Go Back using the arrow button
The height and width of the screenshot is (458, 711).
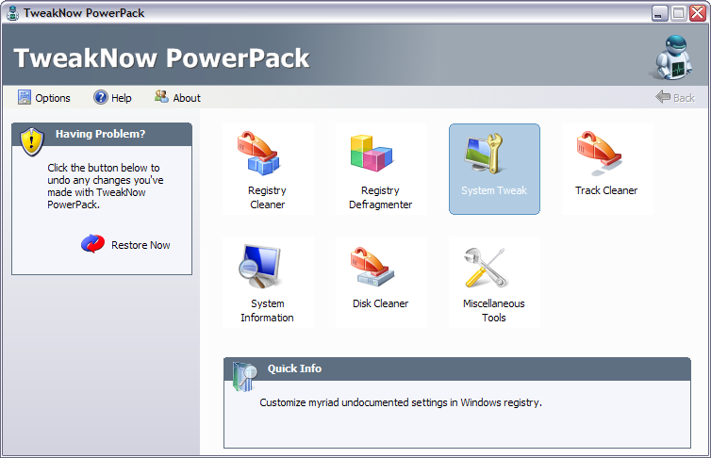[675, 97]
